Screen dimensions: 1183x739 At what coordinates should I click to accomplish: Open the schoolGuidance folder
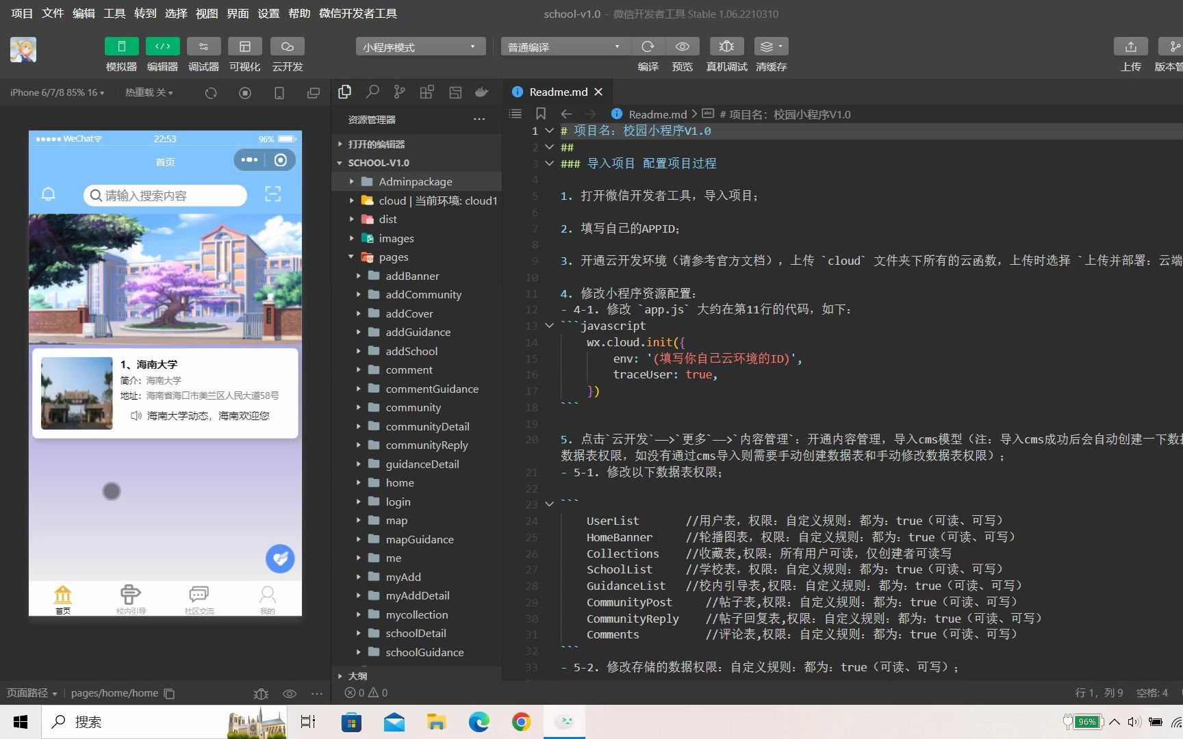click(416, 652)
